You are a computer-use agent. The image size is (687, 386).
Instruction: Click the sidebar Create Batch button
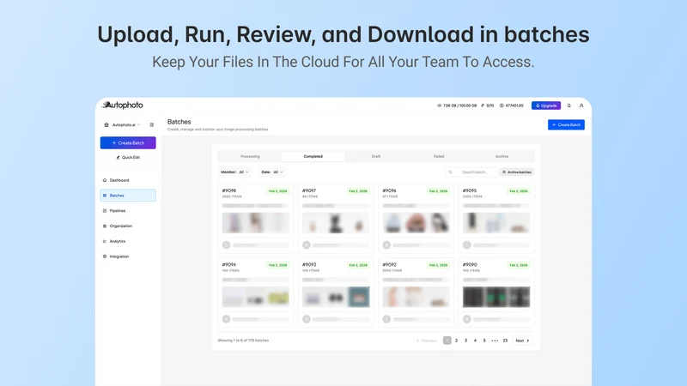(128, 142)
